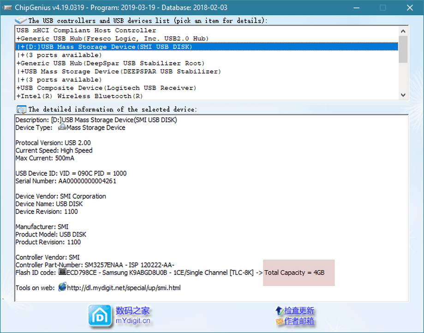The height and width of the screenshot is (333, 424).
Task: Open the 作者邮箱 author email link
Action: 299,321
